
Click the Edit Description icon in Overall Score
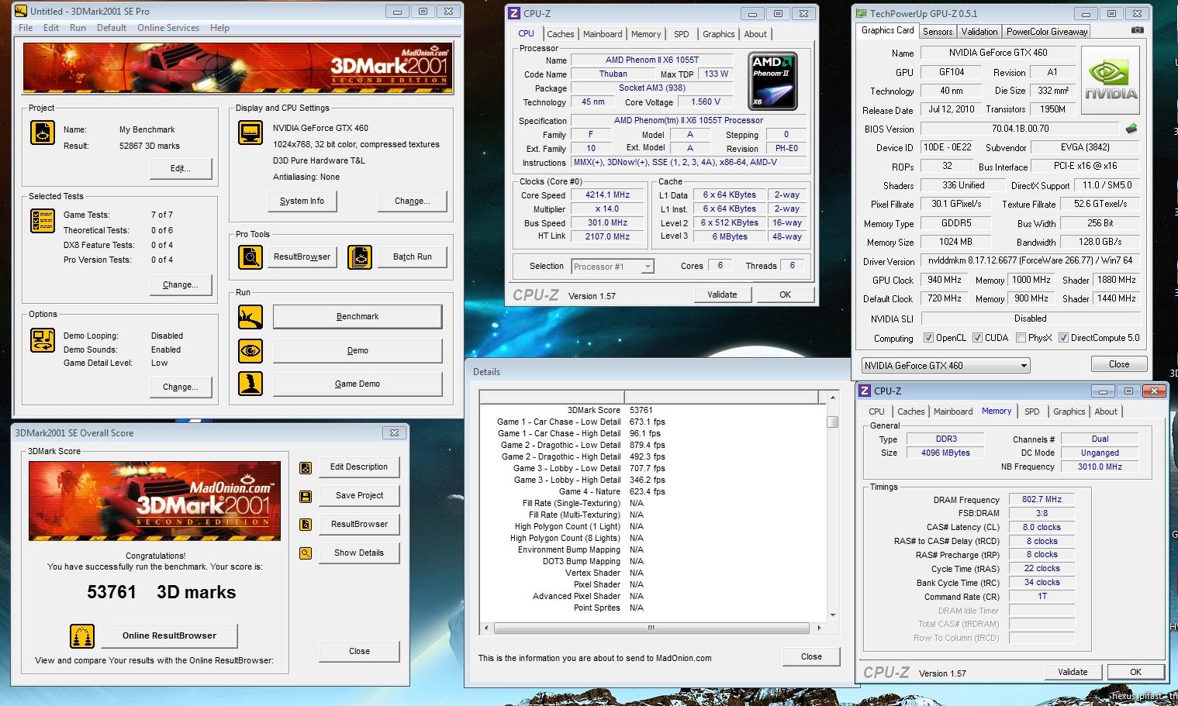(x=306, y=467)
